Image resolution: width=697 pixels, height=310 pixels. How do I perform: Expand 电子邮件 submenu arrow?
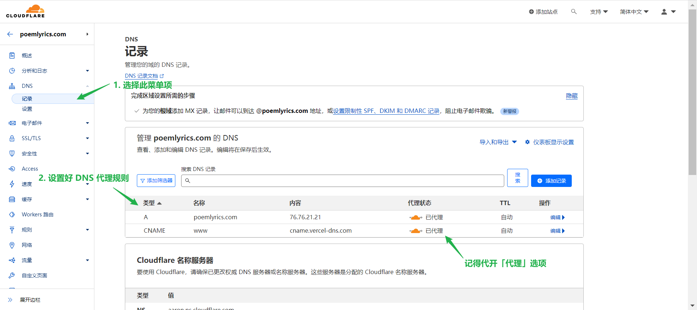(87, 123)
